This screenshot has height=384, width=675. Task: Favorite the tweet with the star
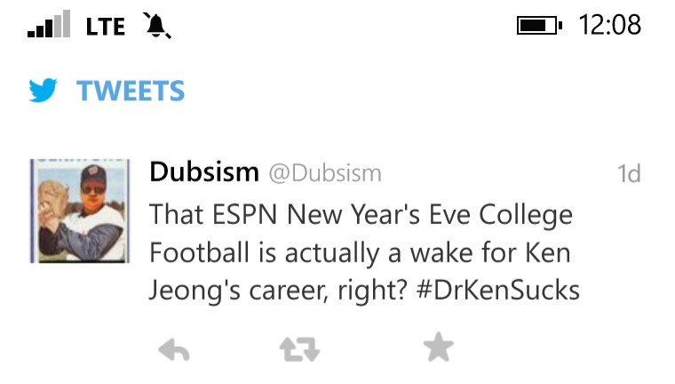438,348
